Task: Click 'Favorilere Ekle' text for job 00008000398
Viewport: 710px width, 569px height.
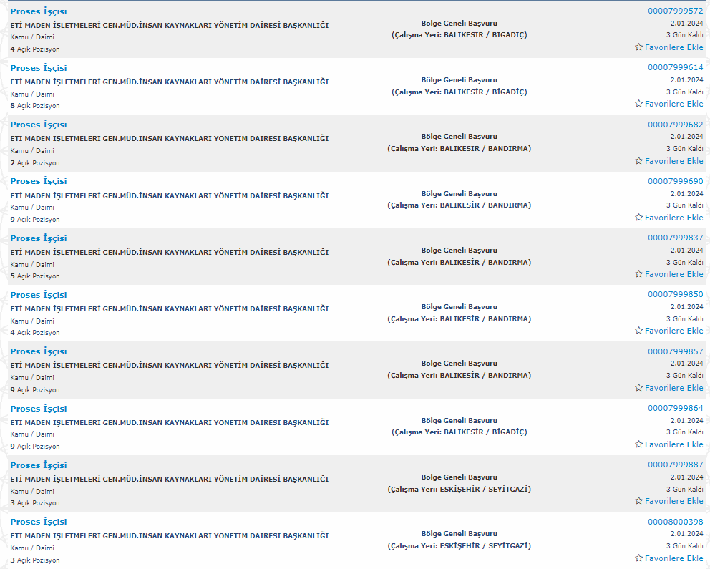Action: pyautogui.click(x=673, y=558)
